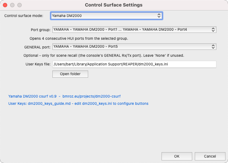Image resolution: width=228 pixels, height=163 pixels.
Task: Close the Control Surface Settings window
Action: pos(5,5)
